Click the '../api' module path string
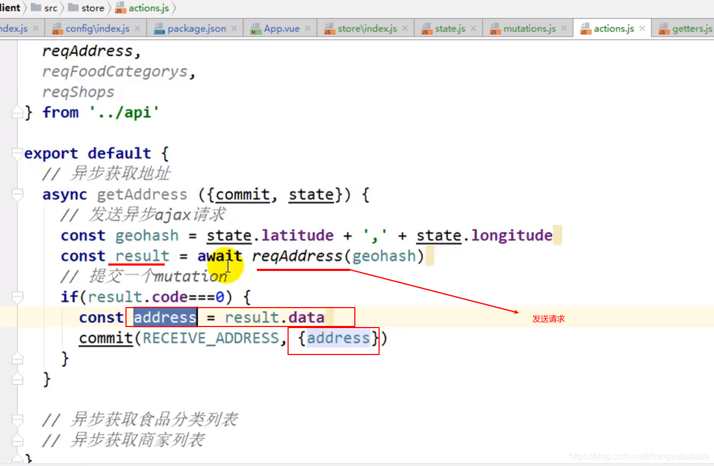The height and width of the screenshot is (466, 714). (124, 113)
